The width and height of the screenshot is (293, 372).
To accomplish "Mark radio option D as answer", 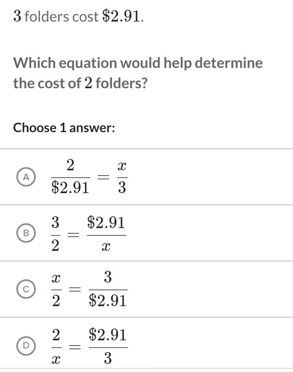I will (x=26, y=345).
